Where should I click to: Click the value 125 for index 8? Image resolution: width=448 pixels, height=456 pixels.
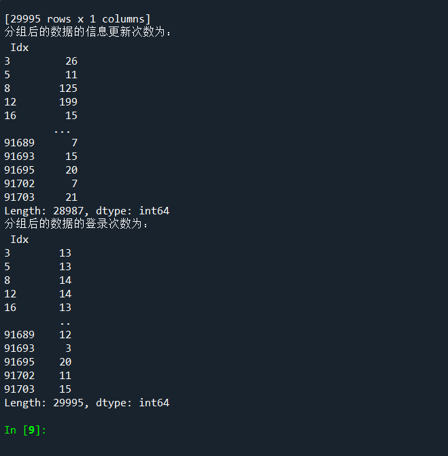68,88
